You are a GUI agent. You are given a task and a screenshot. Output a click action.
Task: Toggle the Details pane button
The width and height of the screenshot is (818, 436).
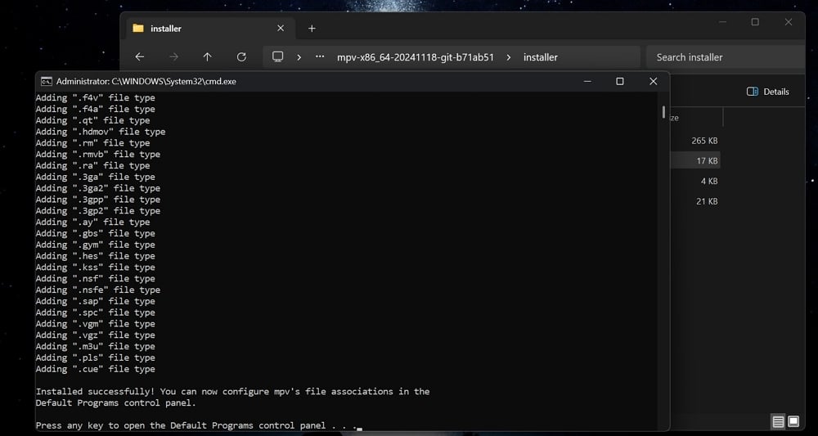pos(768,92)
